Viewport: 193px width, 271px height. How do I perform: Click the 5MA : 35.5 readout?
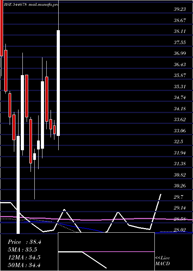(22, 250)
